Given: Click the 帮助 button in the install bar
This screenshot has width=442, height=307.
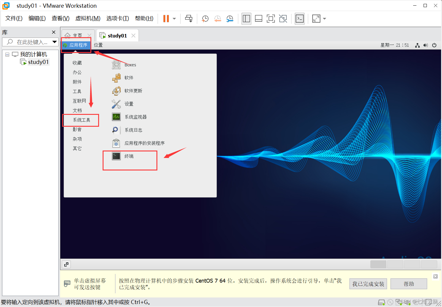Looking at the screenshot, I should click(409, 284).
